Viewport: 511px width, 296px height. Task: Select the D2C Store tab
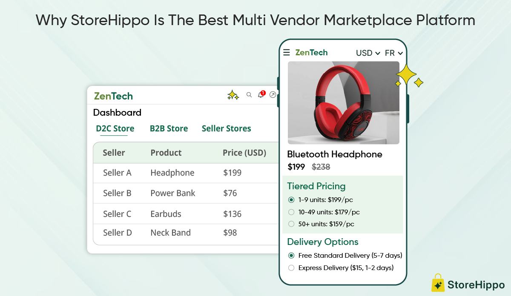point(115,128)
